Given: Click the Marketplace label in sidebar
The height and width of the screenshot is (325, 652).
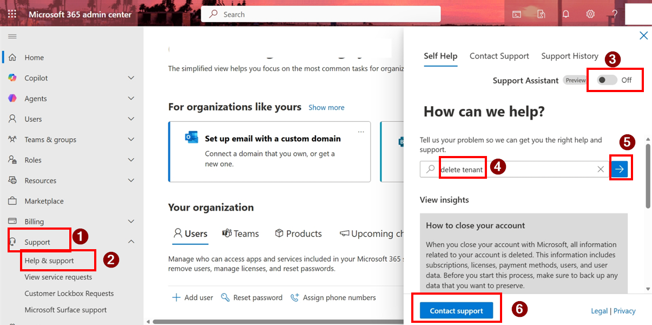Looking at the screenshot, I should [x=44, y=201].
